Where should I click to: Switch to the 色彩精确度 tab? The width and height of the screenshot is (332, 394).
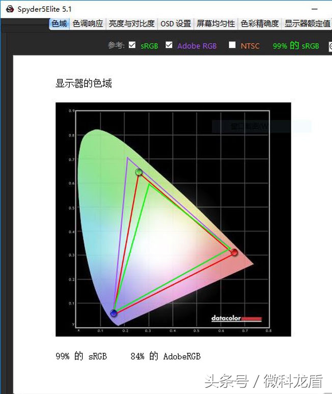click(x=260, y=24)
